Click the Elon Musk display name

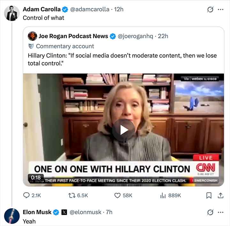point(37,212)
